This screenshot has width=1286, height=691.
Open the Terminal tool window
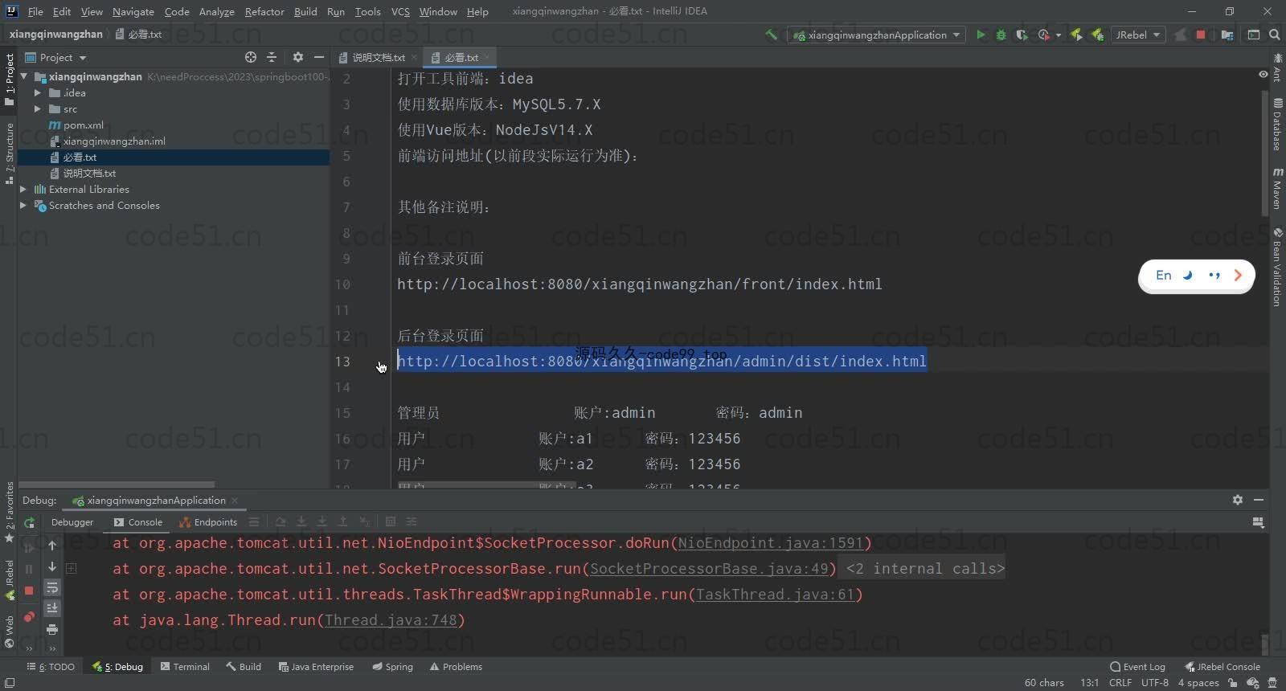[184, 667]
